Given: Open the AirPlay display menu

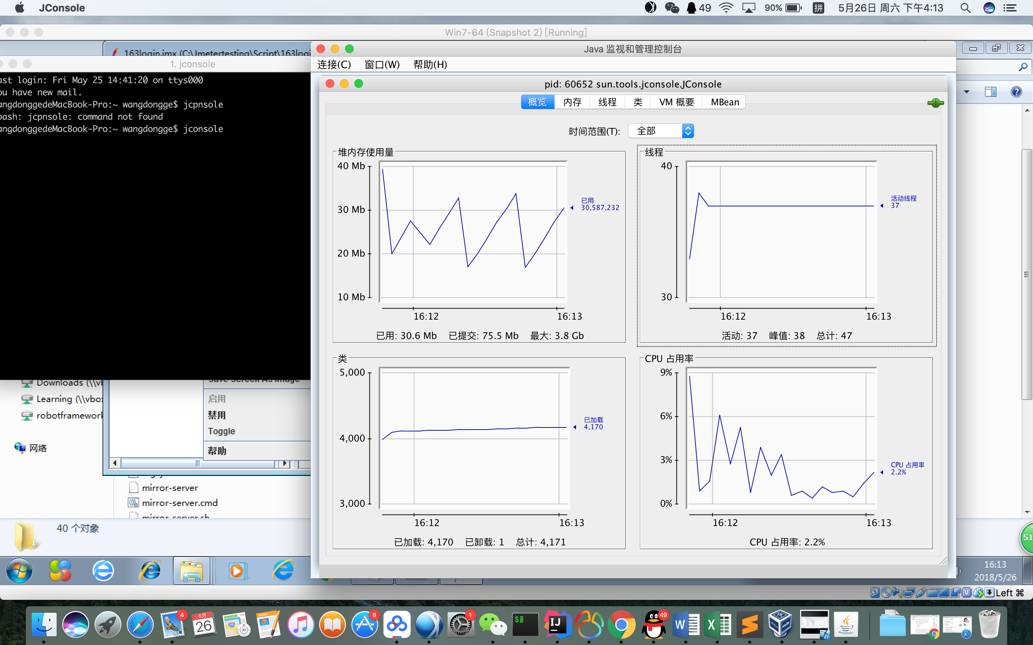Looking at the screenshot, I should 749,8.
